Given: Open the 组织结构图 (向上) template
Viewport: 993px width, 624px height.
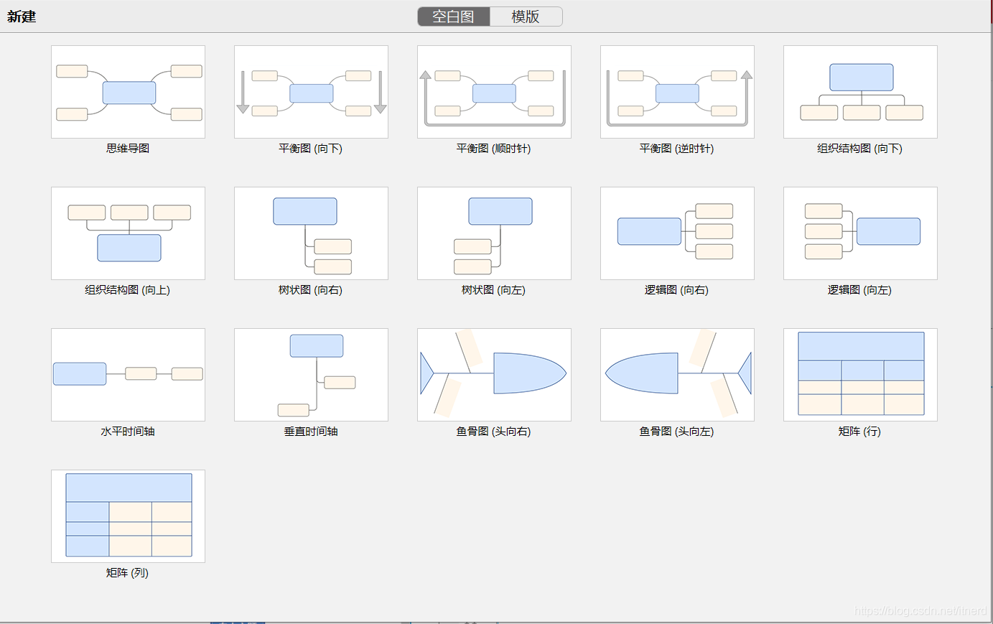Looking at the screenshot, I should 128,233.
